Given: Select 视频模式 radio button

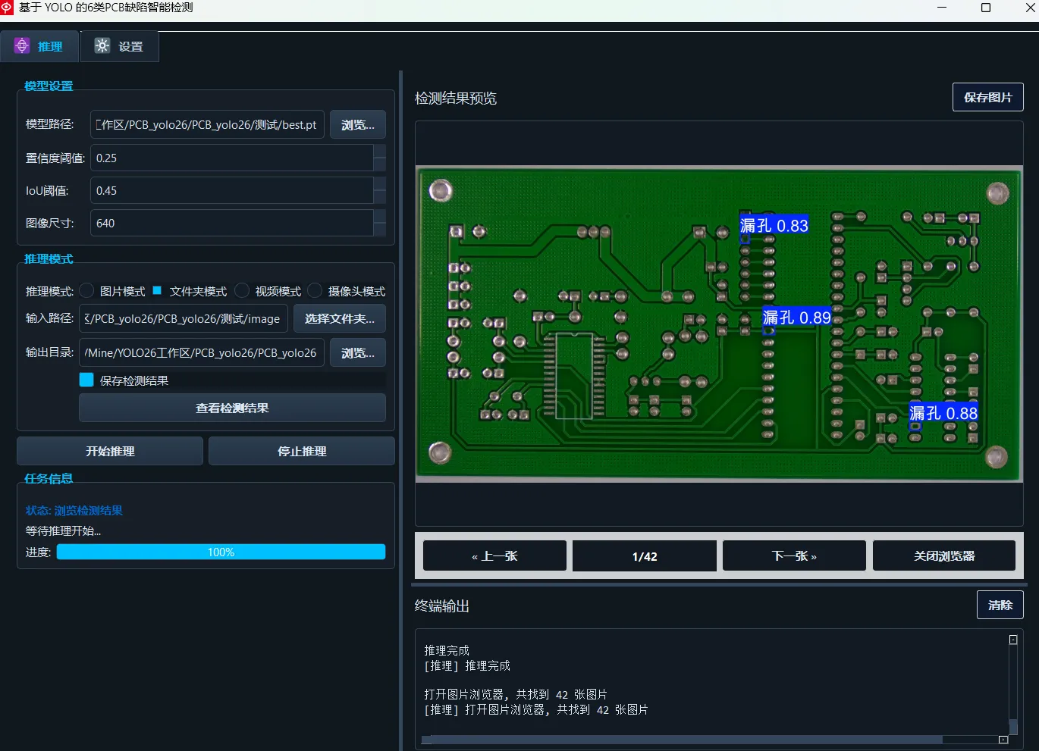Looking at the screenshot, I should click(242, 291).
